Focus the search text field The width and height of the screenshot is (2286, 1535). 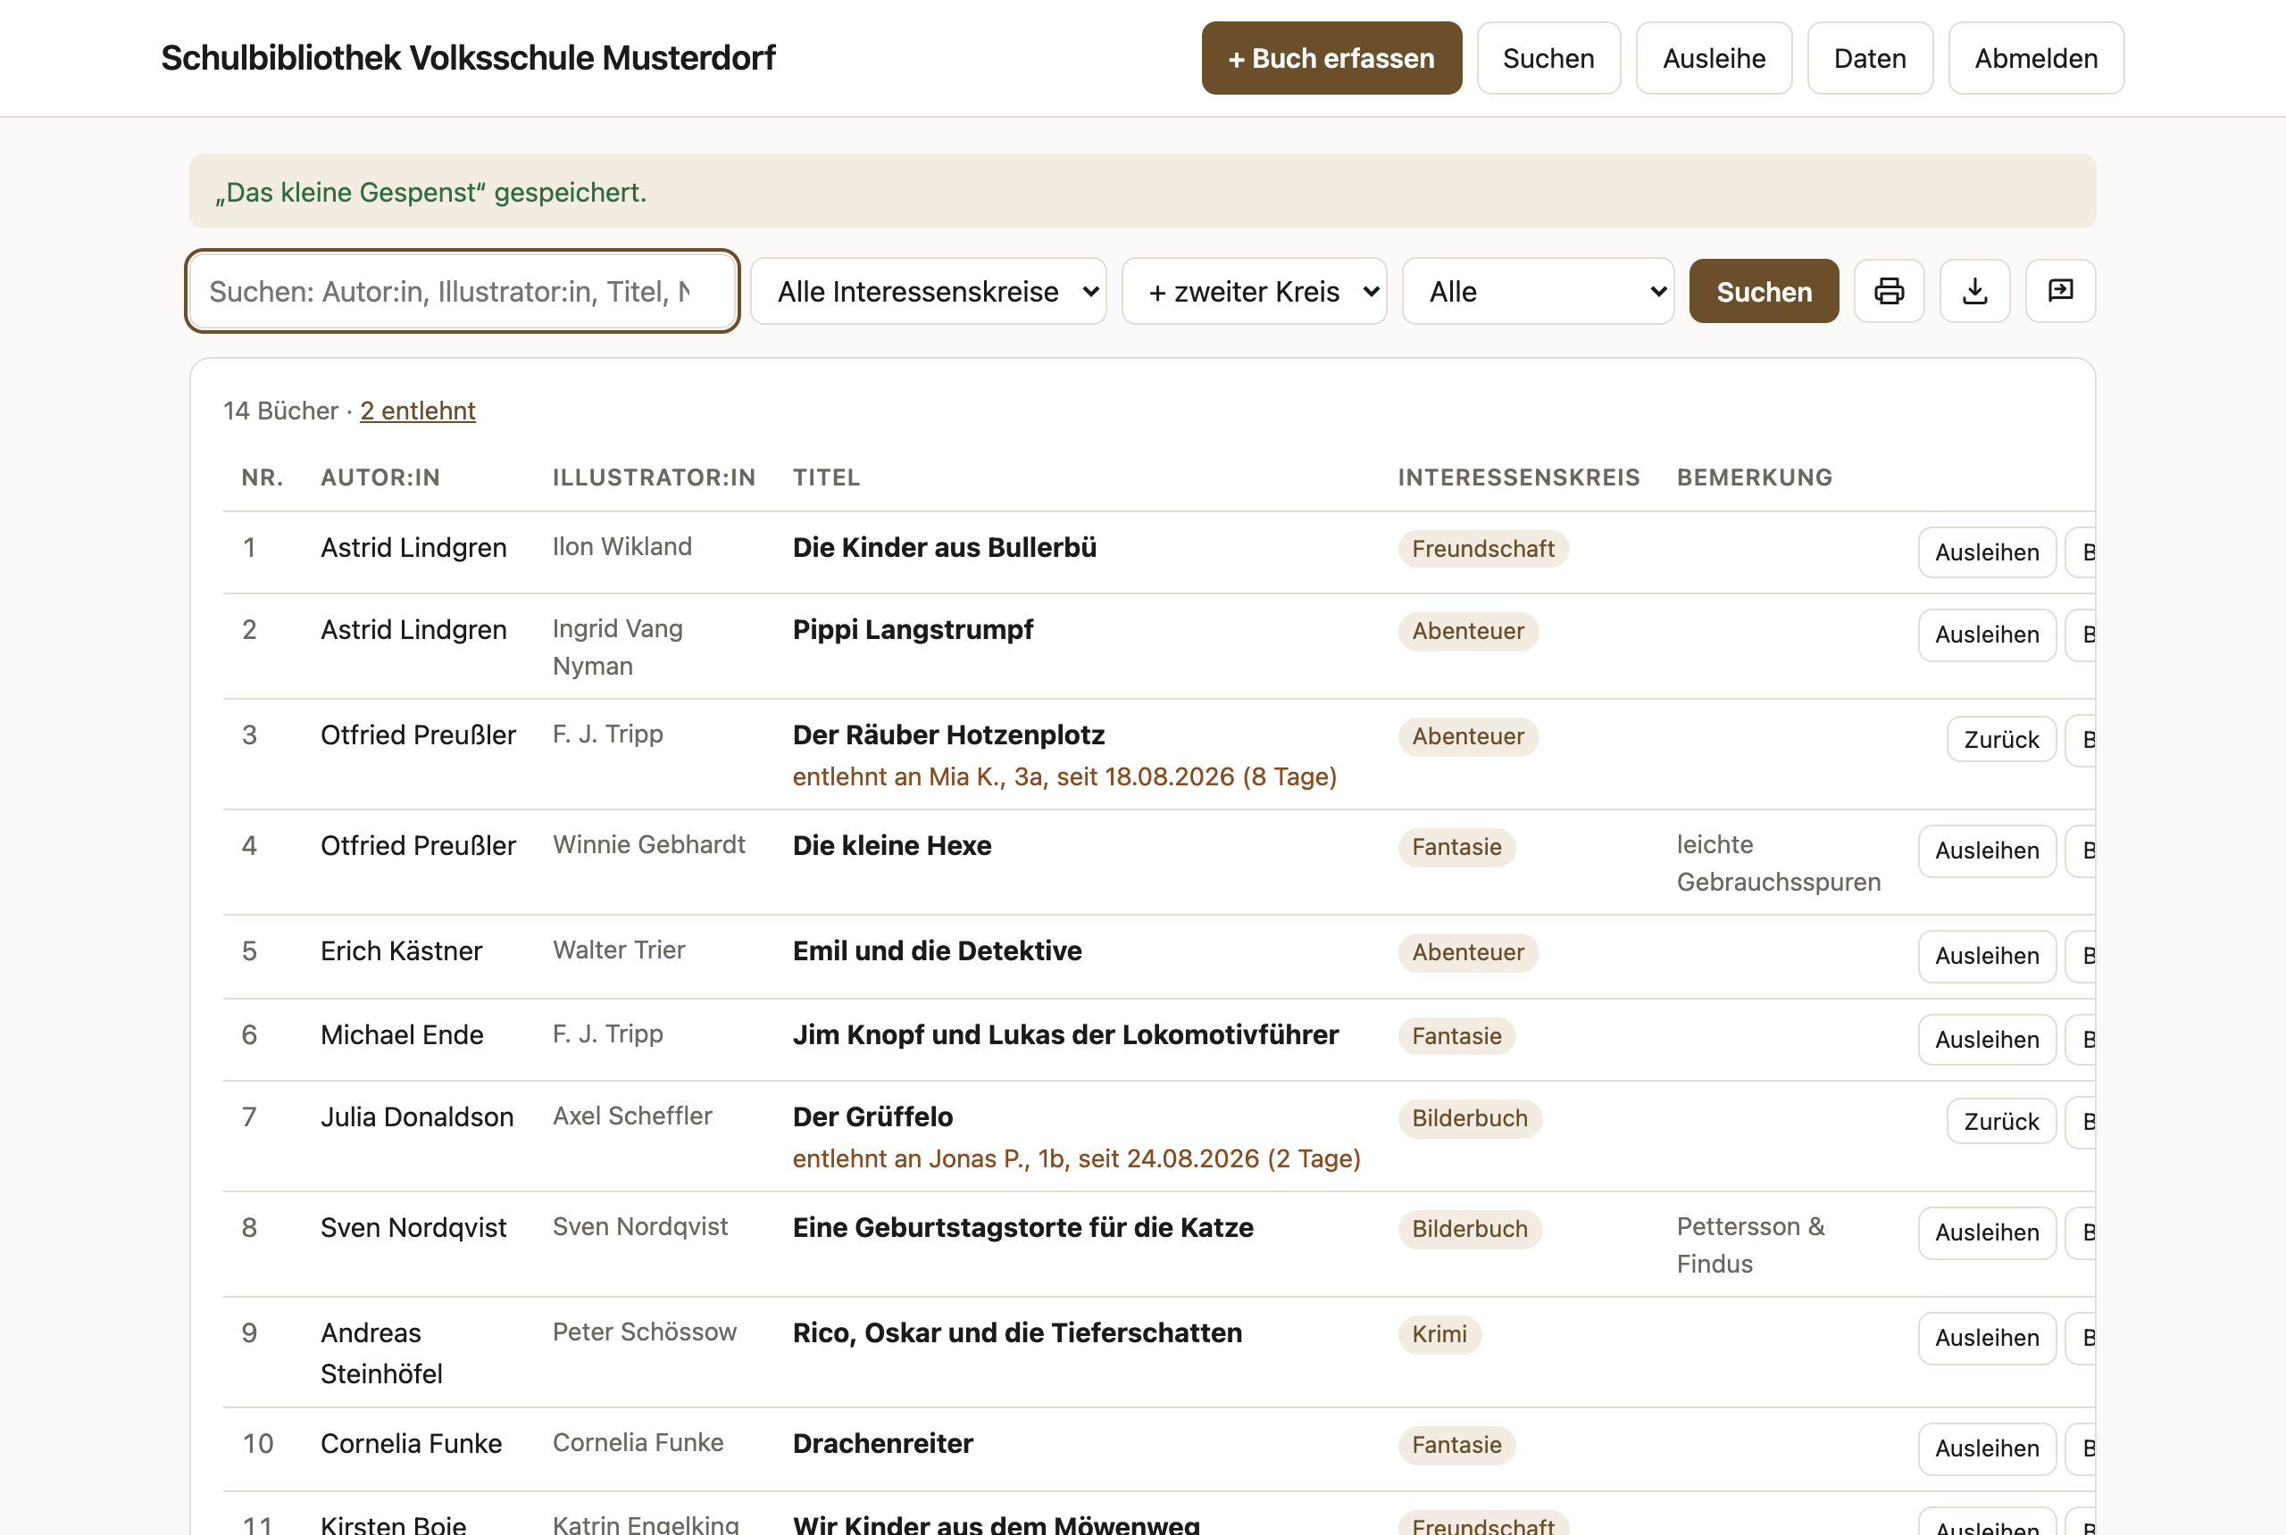463,291
